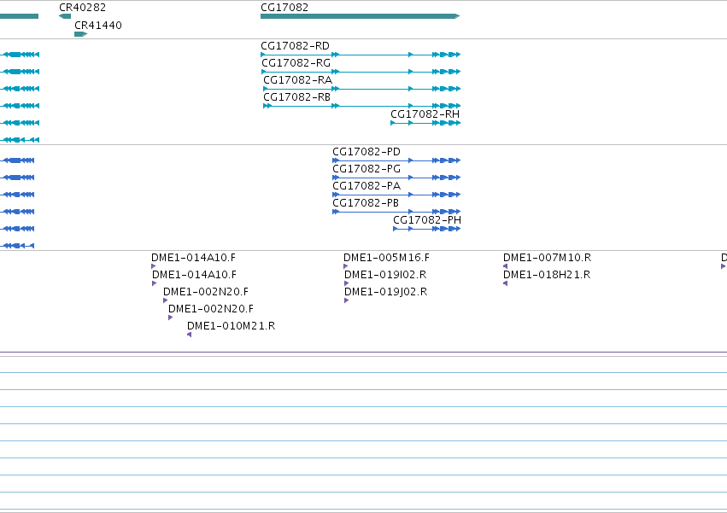Click the CG17082-RD transcript line
Viewport: 727px width, 513px height.
(361, 55)
